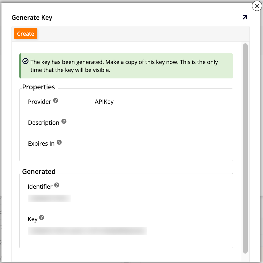Click the green success message banner
The width and height of the screenshot is (263, 263).
pyautogui.click(x=126, y=66)
